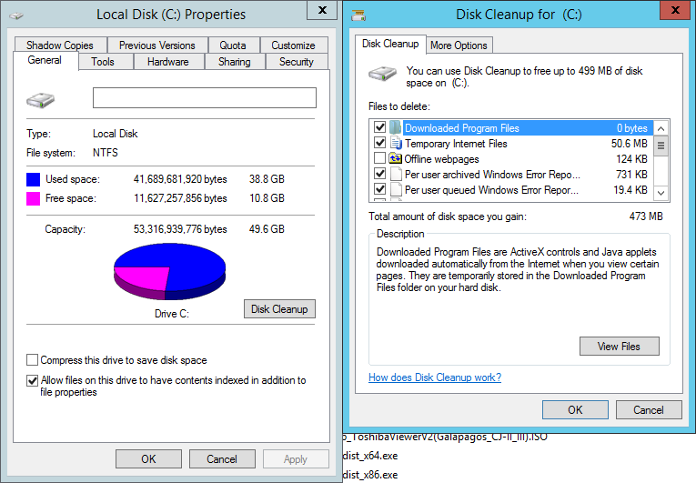696x483 pixels.
Task: Select the Temporary Internet Files row
Action: tap(511, 144)
